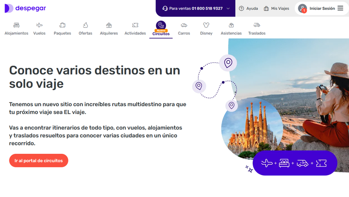This screenshot has width=349, height=197.
Task: Click the Actividades ticket icon
Action: (x=135, y=25)
